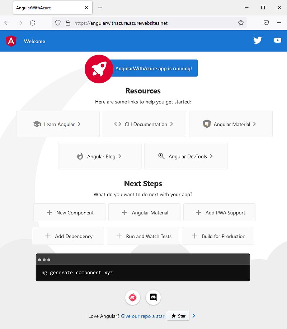Viewport: 287px width, 329px height.
Task: Click the browser forward arrow
Action: point(19,23)
